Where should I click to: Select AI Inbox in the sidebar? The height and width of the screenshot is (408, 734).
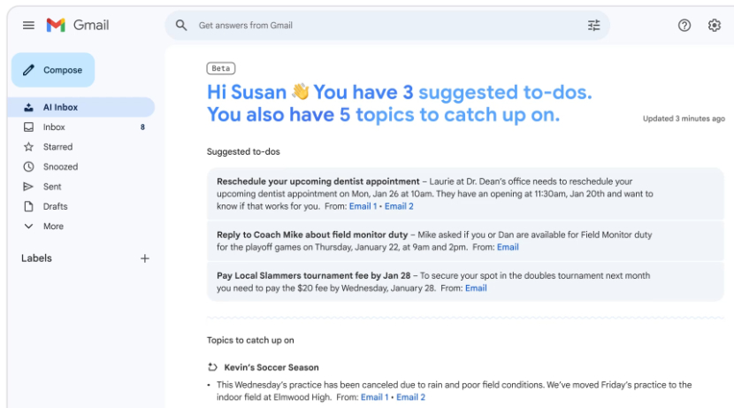click(60, 107)
